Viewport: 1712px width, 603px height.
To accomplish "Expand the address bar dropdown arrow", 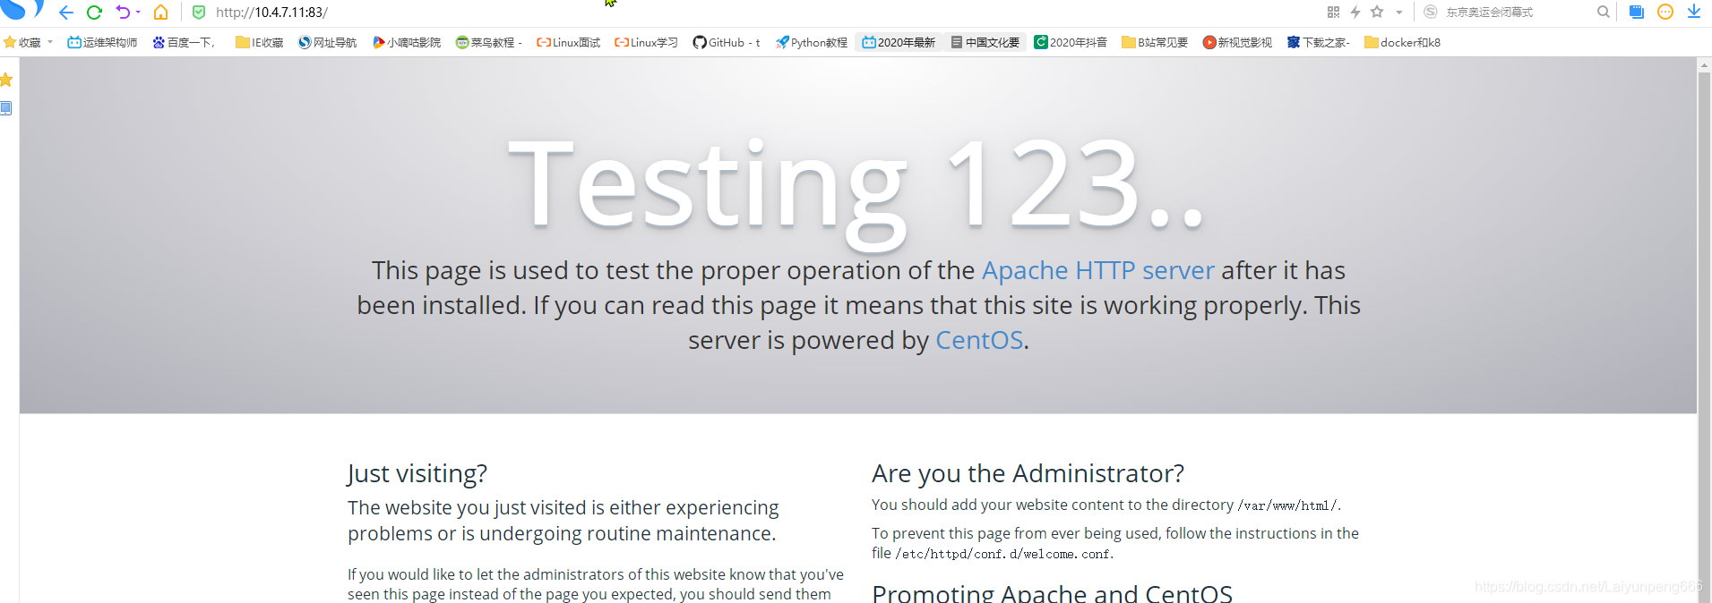I will [x=1399, y=13].
